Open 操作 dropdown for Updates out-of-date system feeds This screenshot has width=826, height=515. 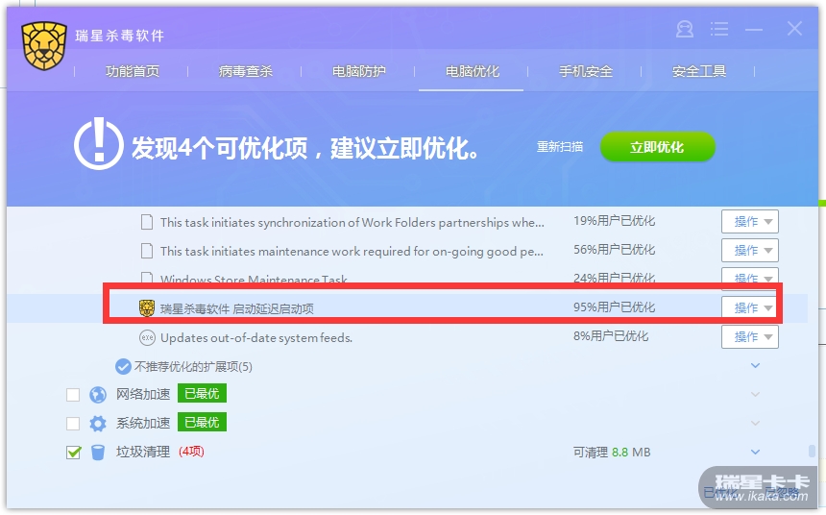click(749, 337)
